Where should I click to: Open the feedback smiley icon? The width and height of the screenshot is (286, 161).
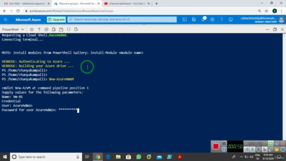[231, 20]
